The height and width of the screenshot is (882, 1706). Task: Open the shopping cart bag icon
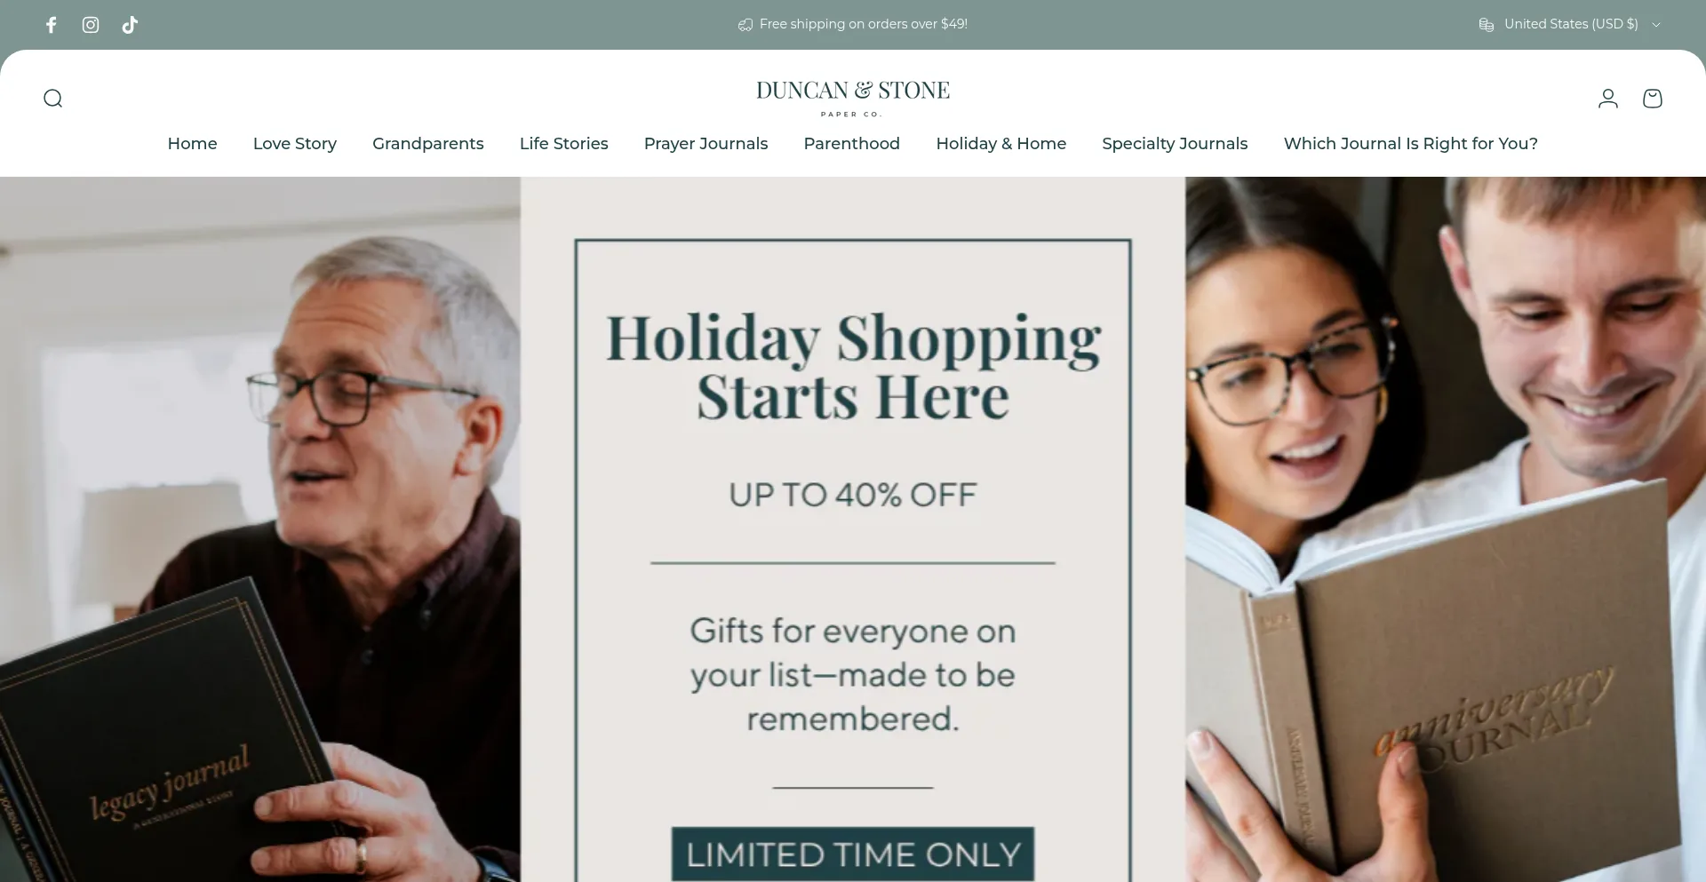tap(1653, 99)
